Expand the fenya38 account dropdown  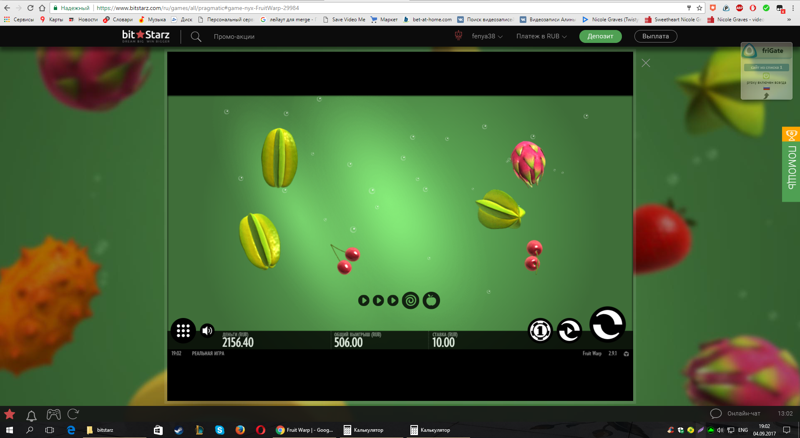[x=487, y=36]
